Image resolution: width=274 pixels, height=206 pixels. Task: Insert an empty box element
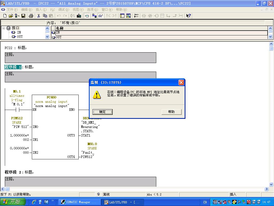click(x=162, y=16)
